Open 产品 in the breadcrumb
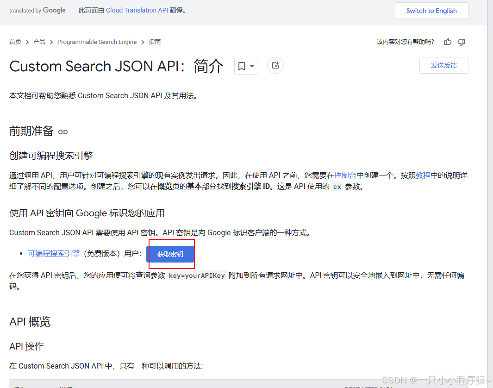Viewport: 493px width, 388px height. click(x=39, y=42)
